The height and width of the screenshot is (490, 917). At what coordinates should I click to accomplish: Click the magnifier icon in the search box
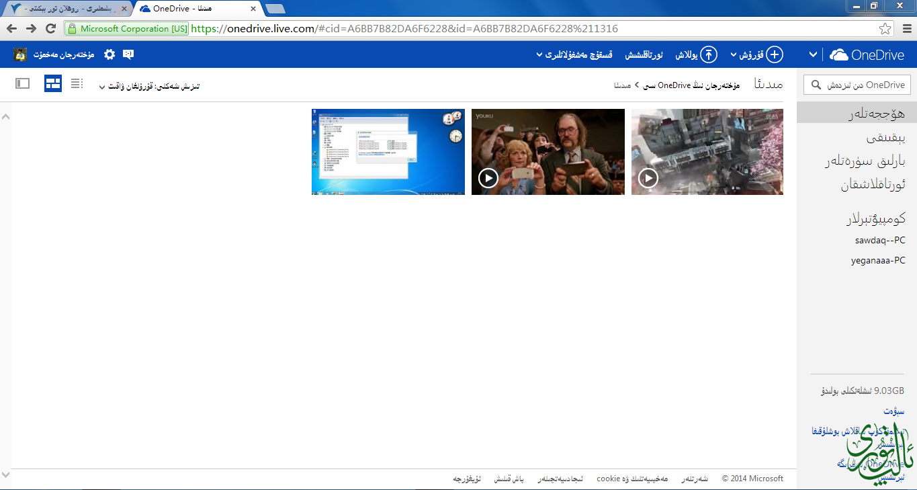[816, 85]
